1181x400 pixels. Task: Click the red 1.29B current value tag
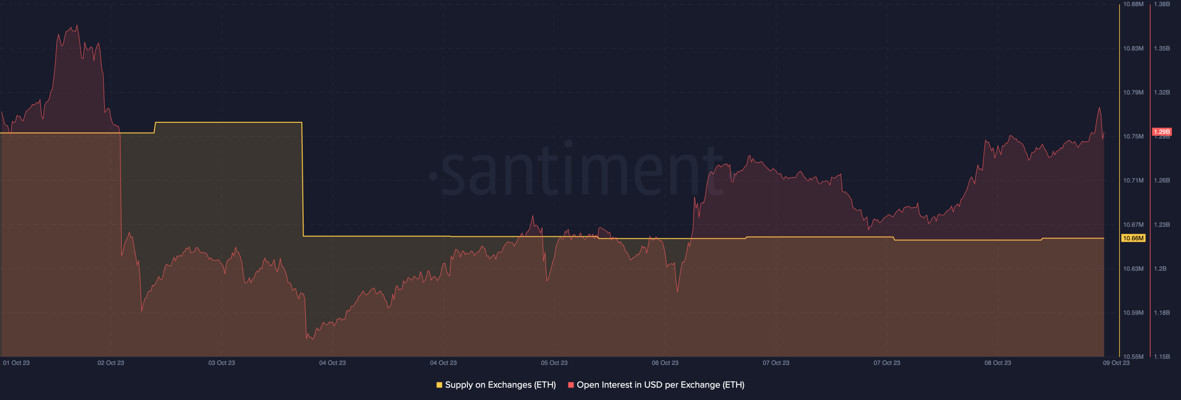click(1162, 132)
